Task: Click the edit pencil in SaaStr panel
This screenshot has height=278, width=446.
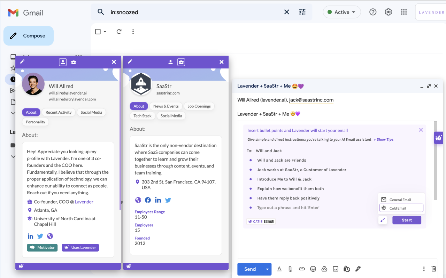Action: (x=130, y=62)
